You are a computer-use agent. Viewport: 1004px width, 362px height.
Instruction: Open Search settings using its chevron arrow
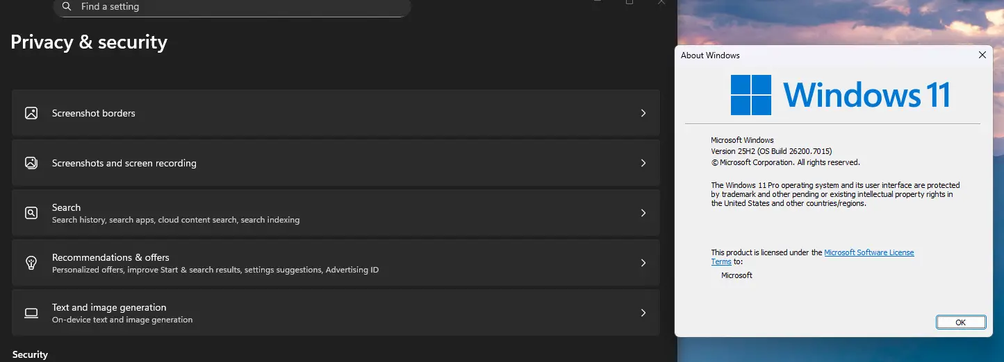pos(643,213)
